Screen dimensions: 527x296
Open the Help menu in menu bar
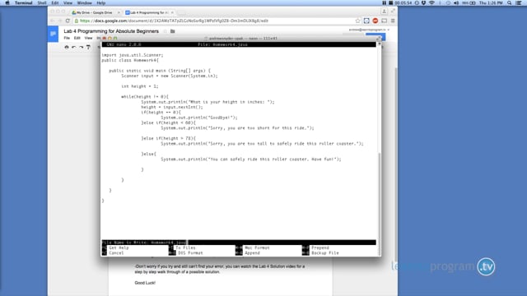point(100,2)
